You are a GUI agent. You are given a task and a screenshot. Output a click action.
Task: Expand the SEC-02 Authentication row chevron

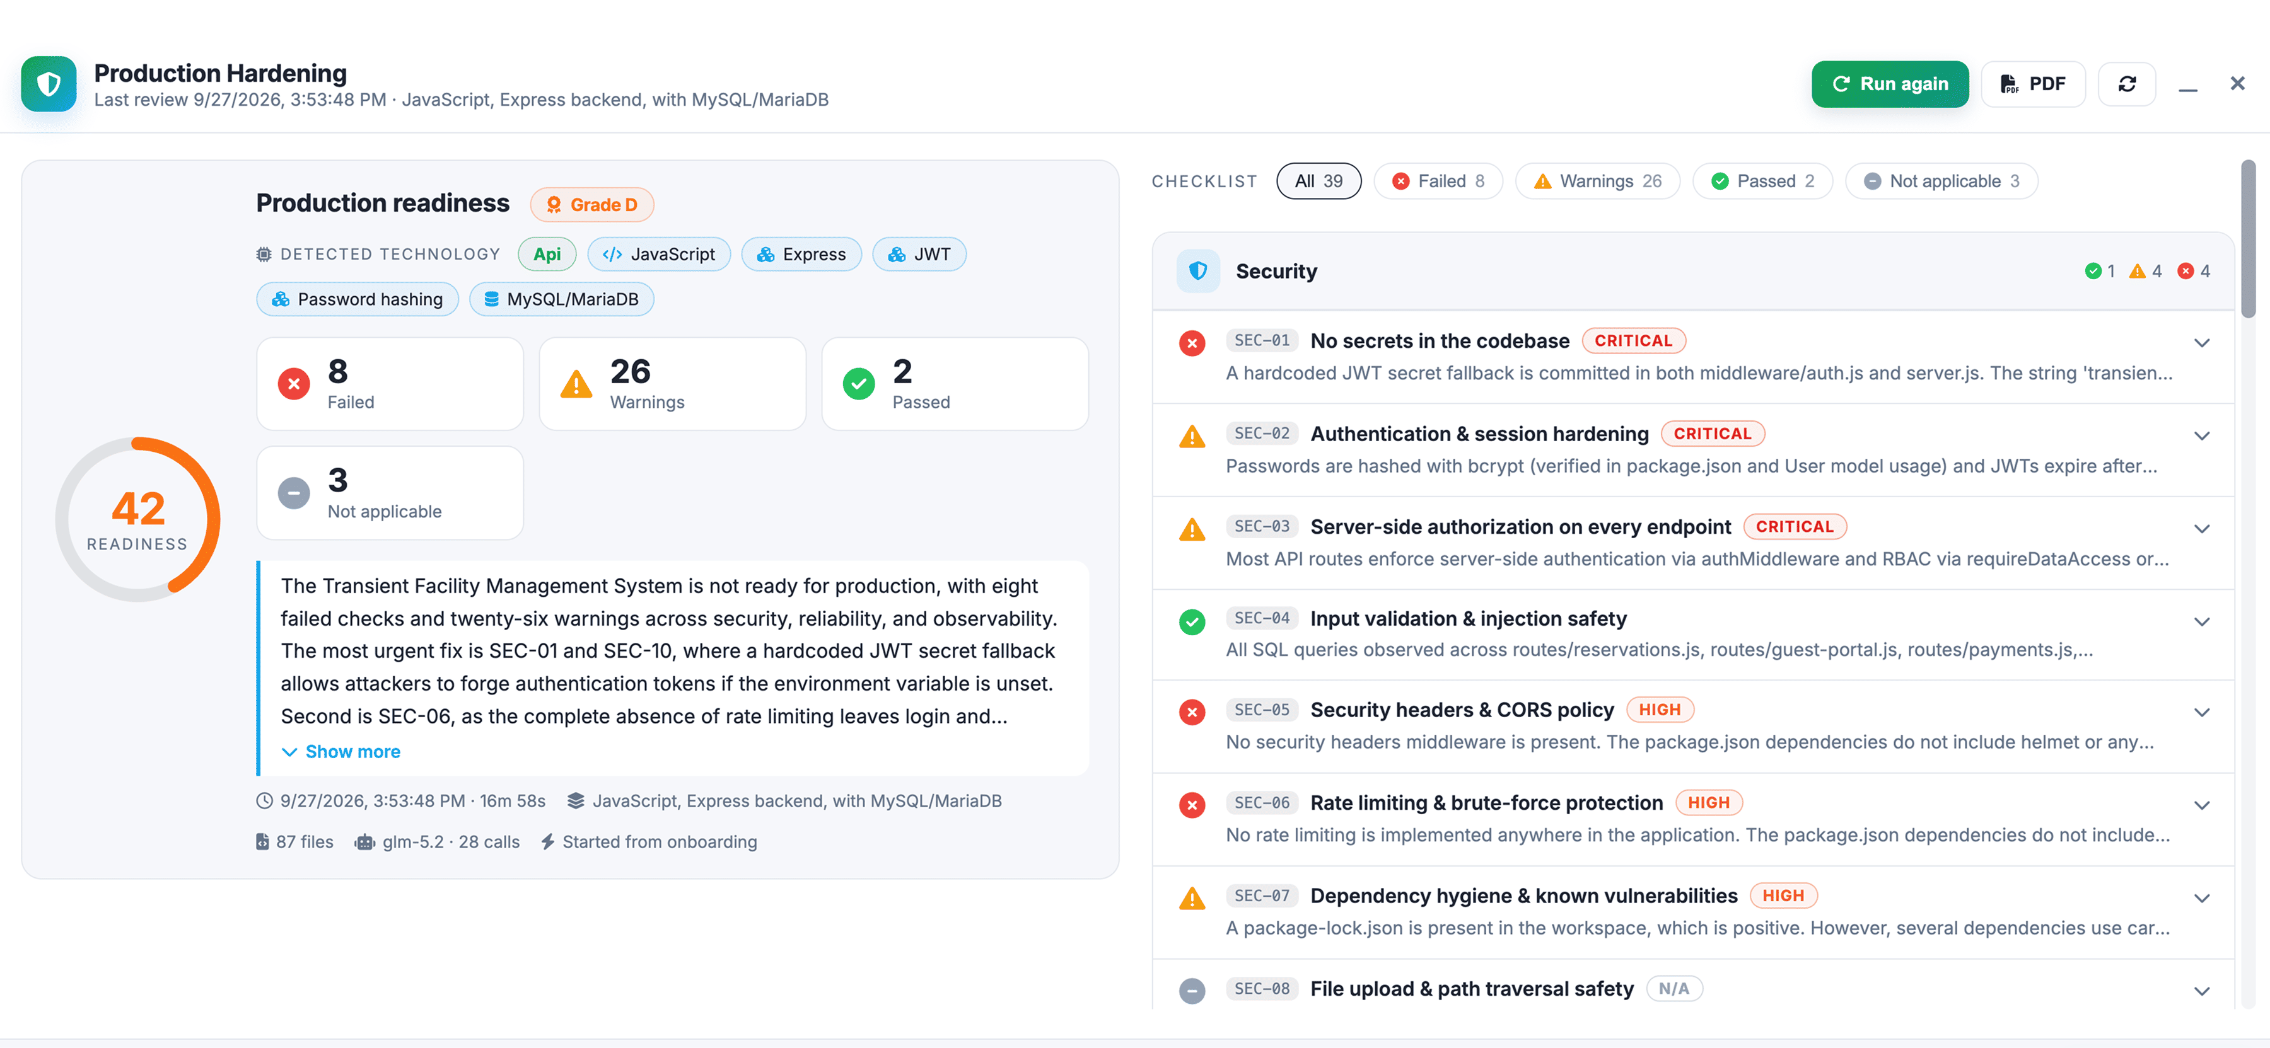pos(2201,436)
